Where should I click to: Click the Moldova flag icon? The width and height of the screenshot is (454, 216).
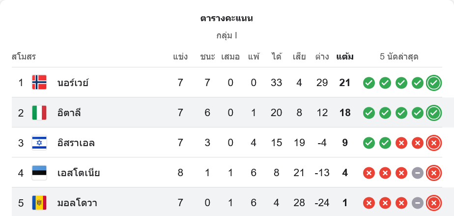[39, 203]
